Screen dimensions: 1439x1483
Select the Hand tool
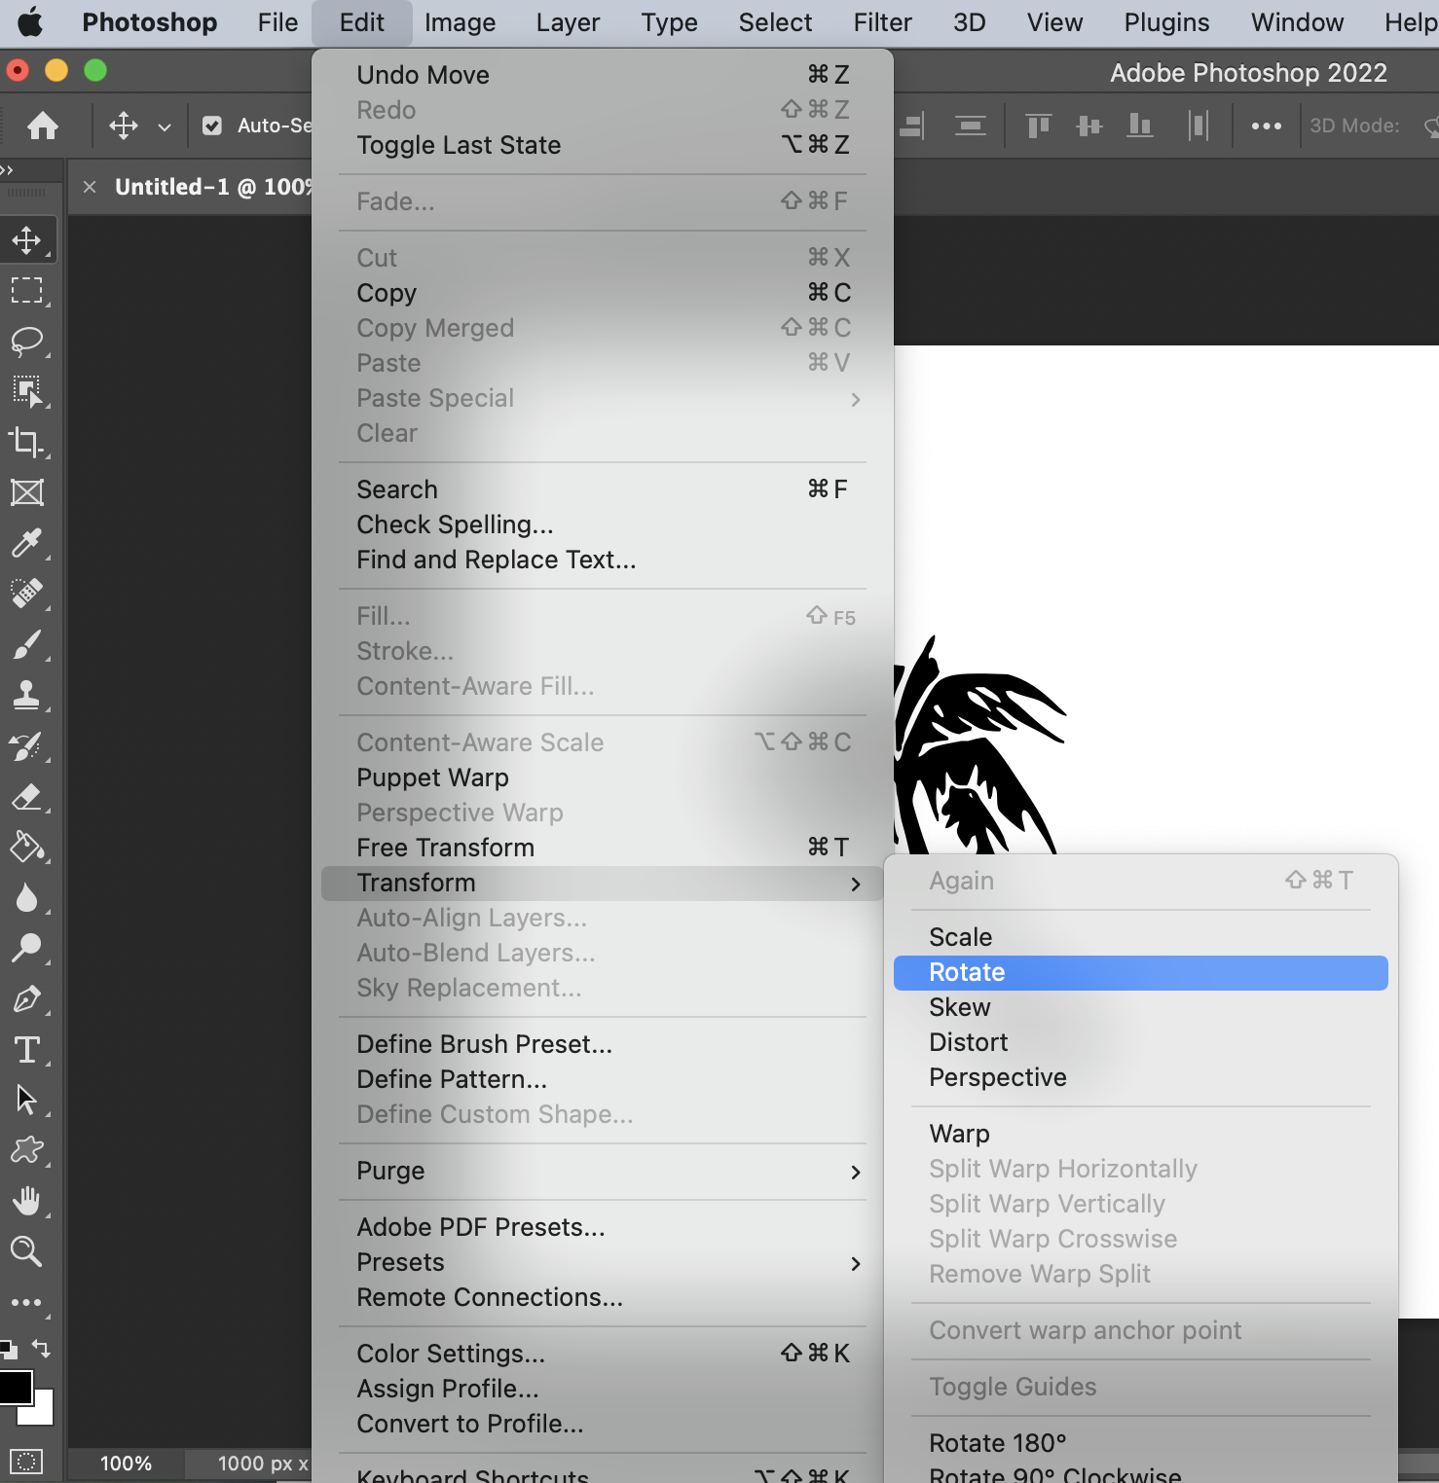tap(27, 1201)
